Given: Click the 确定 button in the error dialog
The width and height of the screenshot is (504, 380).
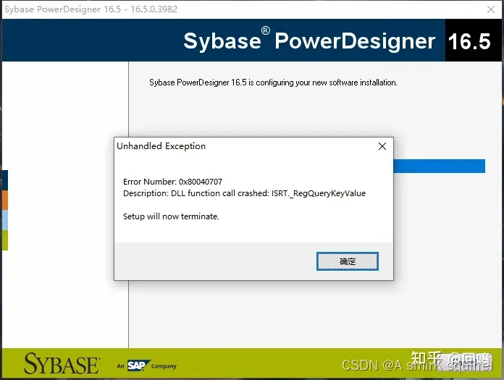Looking at the screenshot, I should 347,261.
